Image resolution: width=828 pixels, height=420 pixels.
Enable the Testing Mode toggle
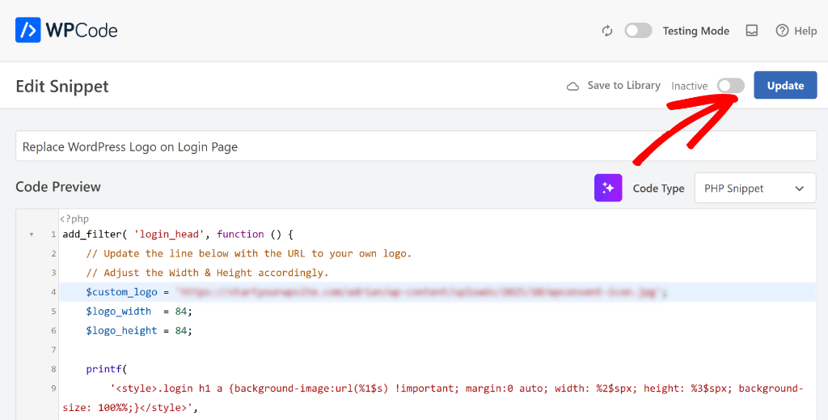[638, 31]
